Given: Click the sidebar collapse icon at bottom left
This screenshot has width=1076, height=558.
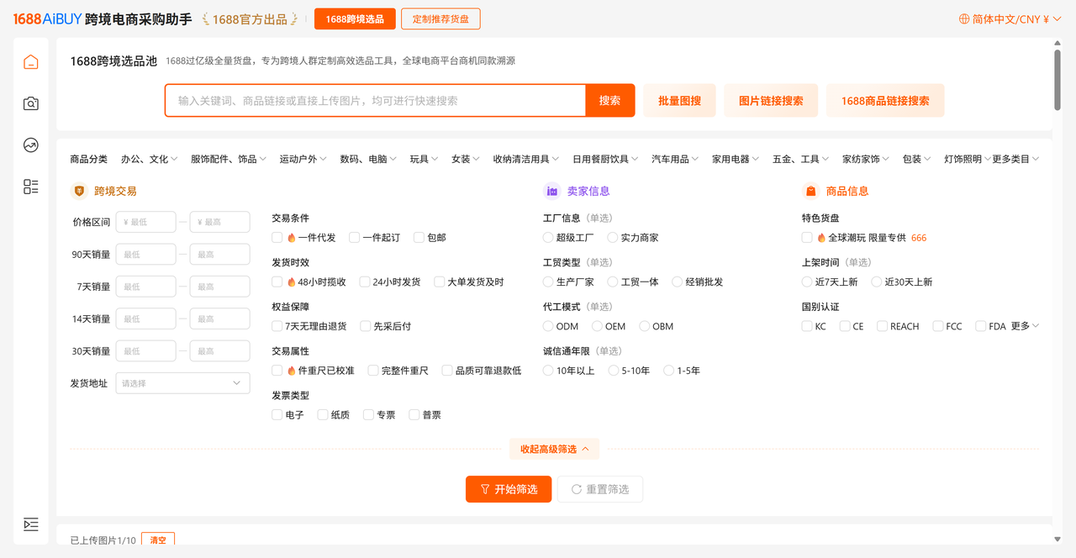Looking at the screenshot, I should pyautogui.click(x=31, y=524).
